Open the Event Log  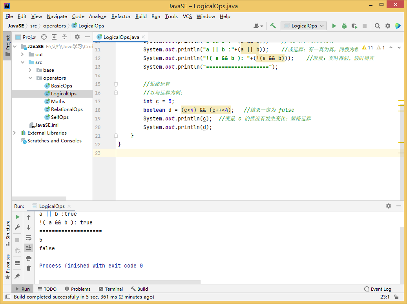point(377,289)
